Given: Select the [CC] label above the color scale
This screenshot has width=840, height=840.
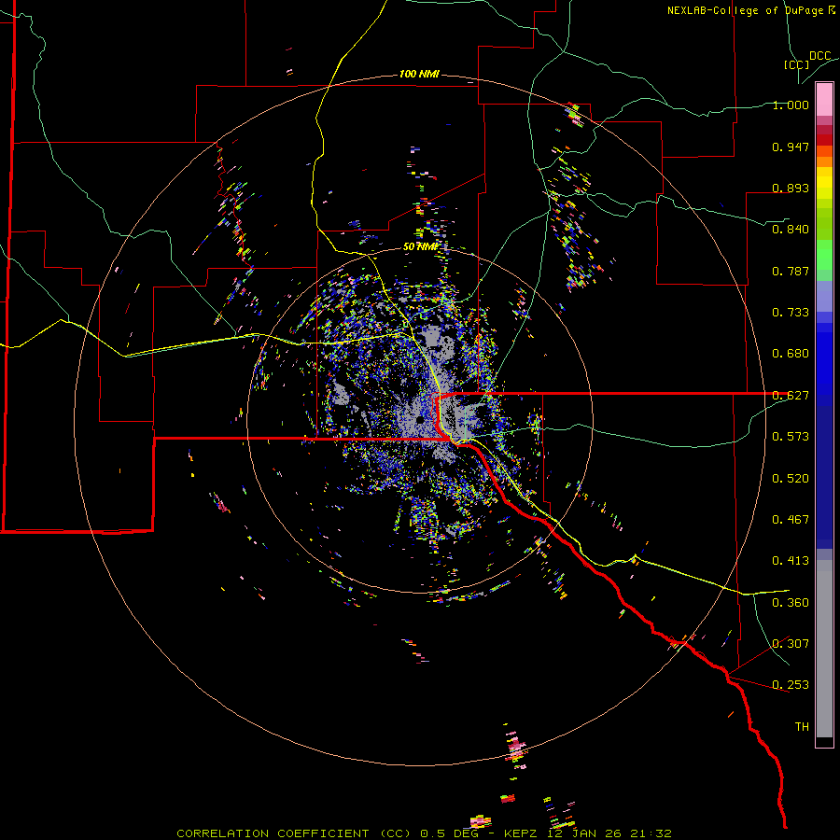Looking at the screenshot, I should [797, 64].
